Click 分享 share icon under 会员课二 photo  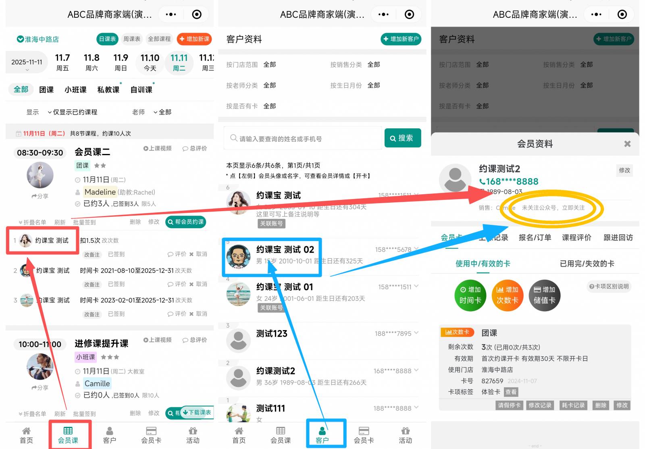click(40, 196)
